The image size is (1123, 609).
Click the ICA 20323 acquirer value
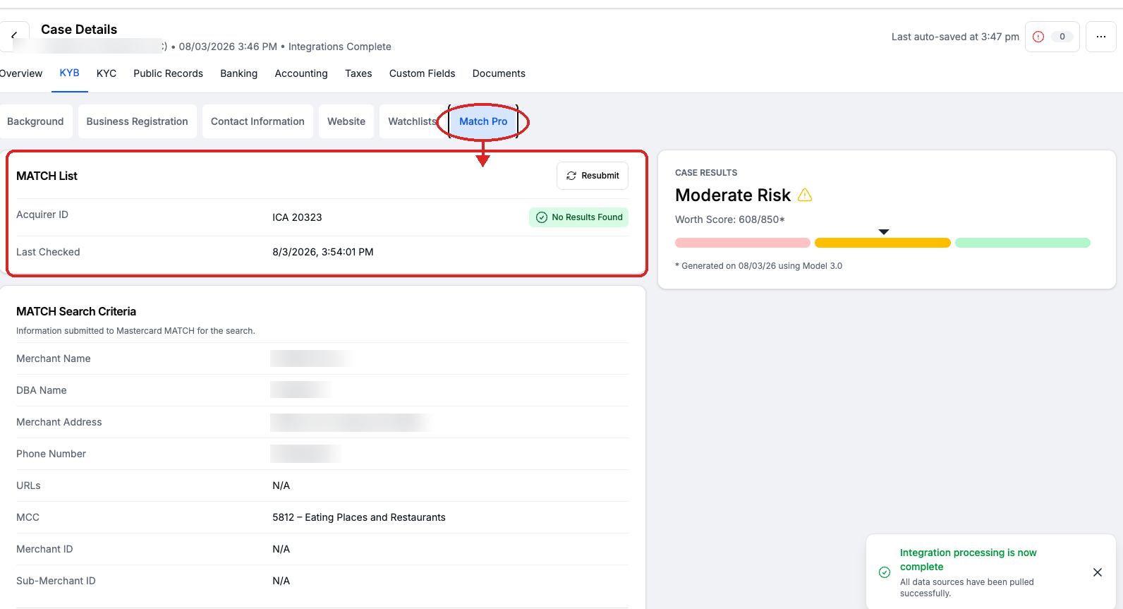pos(297,217)
